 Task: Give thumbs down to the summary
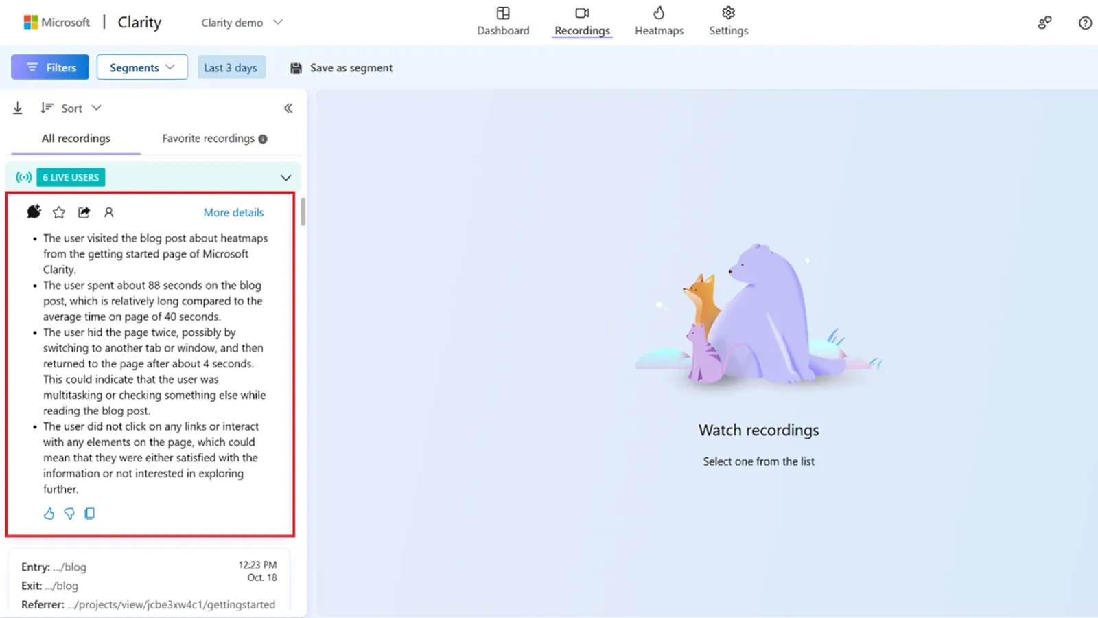[x=69, y=514]
